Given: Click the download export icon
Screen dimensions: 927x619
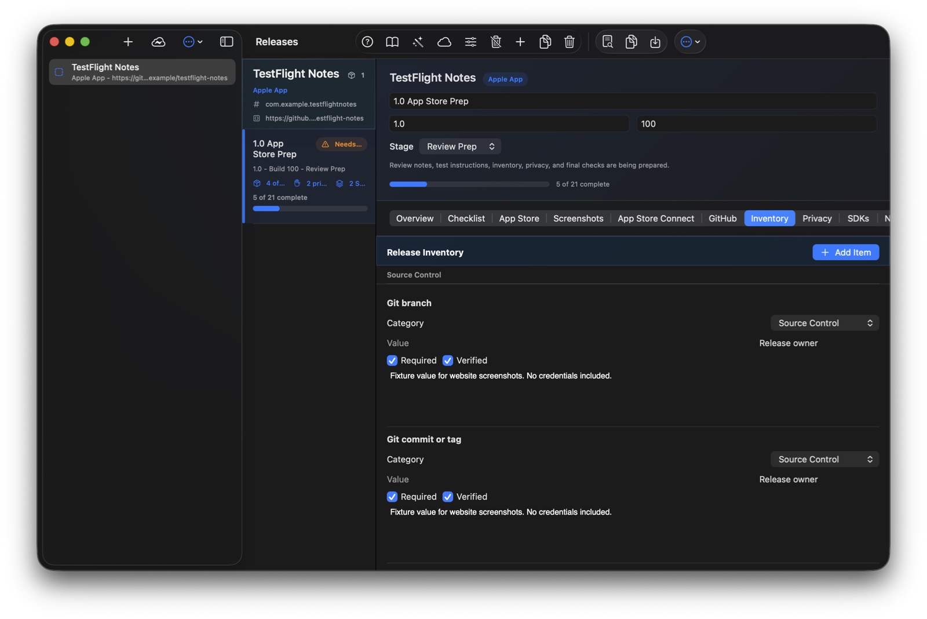Looking at the screenshot, I should [655, 42].
